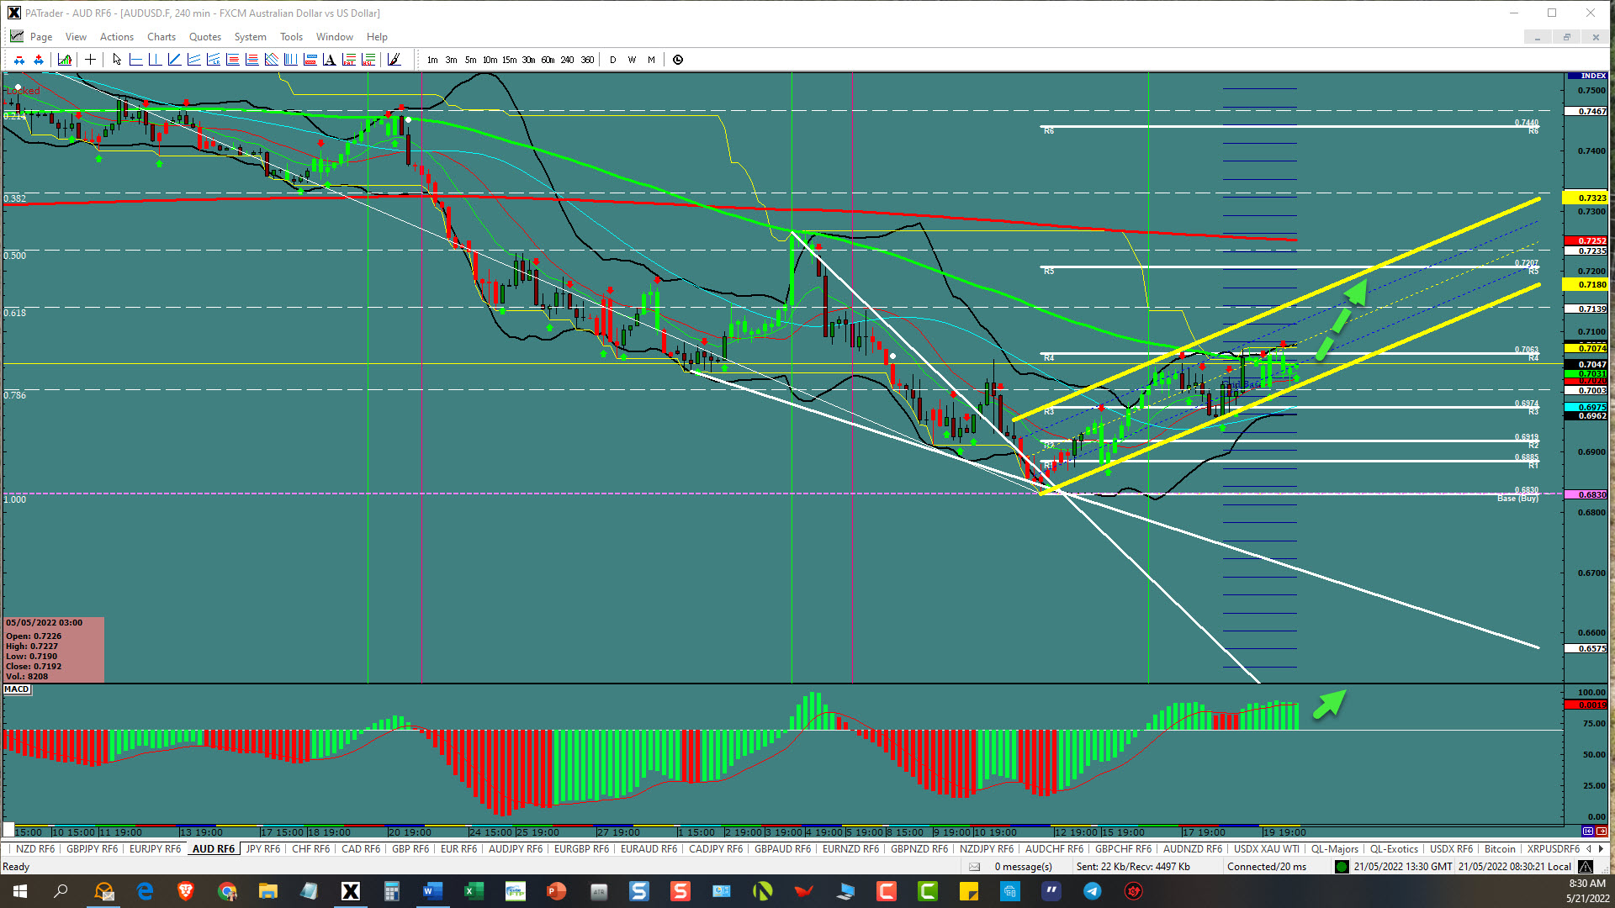Open the Page menu
Image resolution: width=1615 pixels, height=908 pixels.
coord(41,37)
